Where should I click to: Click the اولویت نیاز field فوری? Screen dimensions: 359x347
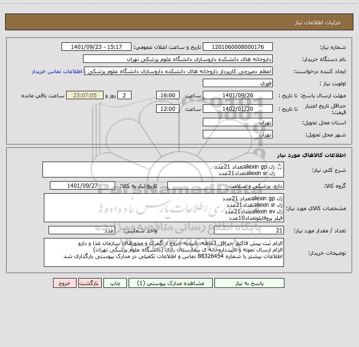click(238, 83)
